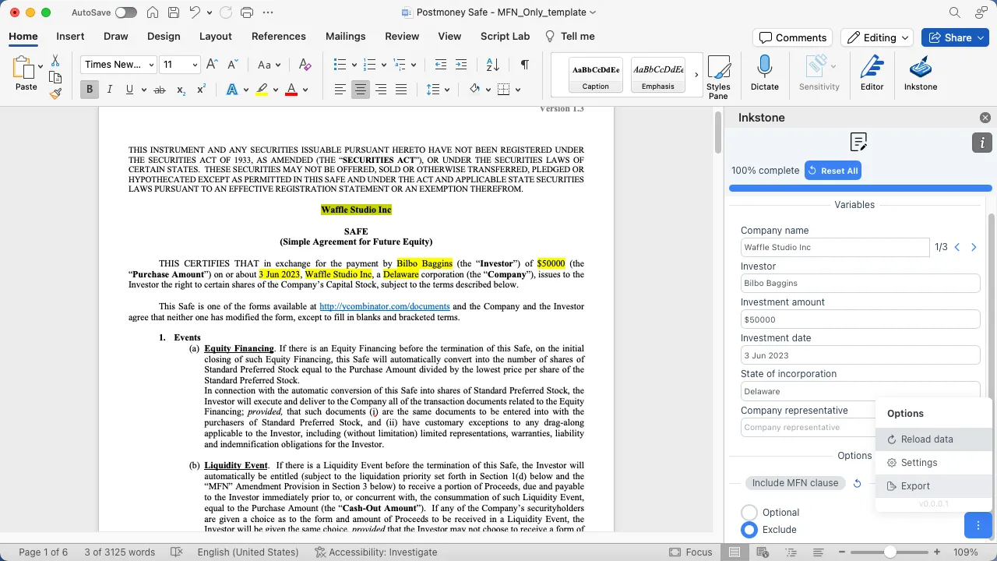Screen dimensions: 997x561
Task: Select the Format Painter brush
Action: click(55, 93)
